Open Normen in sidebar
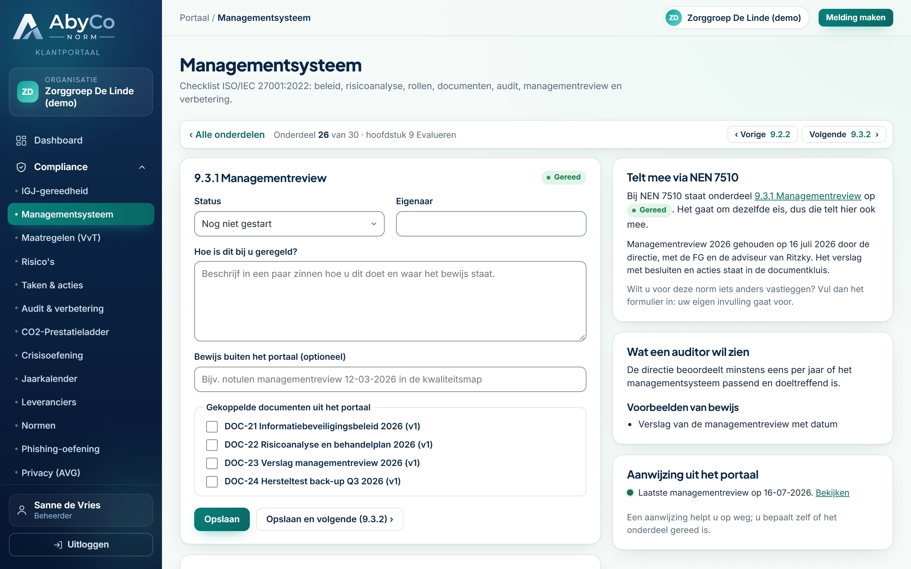Image resolution: width=911 pixels, height=569 pixels. (x=81, y=425)
